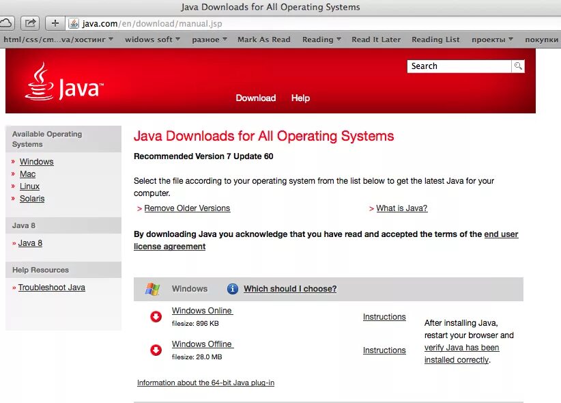
Task: Download the Windows Online installer link
Action: point(202,311)
